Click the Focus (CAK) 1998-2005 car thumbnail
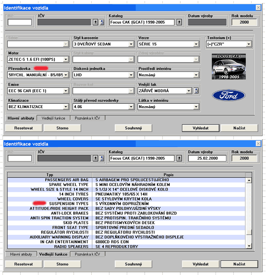Screen dimensions: 267x275 pos(229,67)
